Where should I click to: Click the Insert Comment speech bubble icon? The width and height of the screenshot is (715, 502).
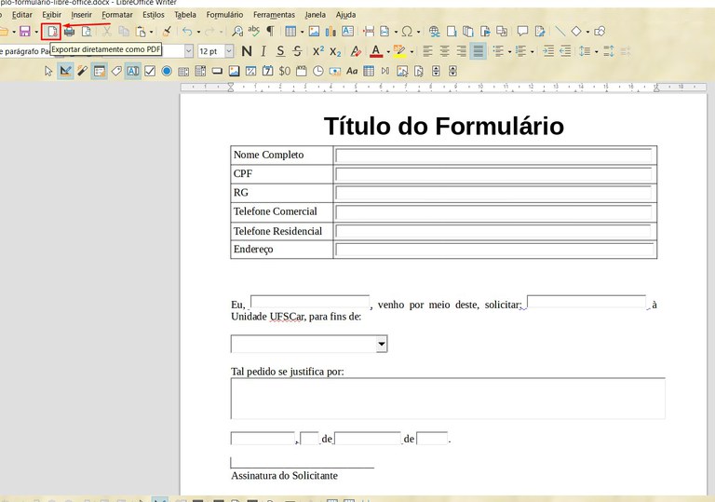click(x=522, y=32)
